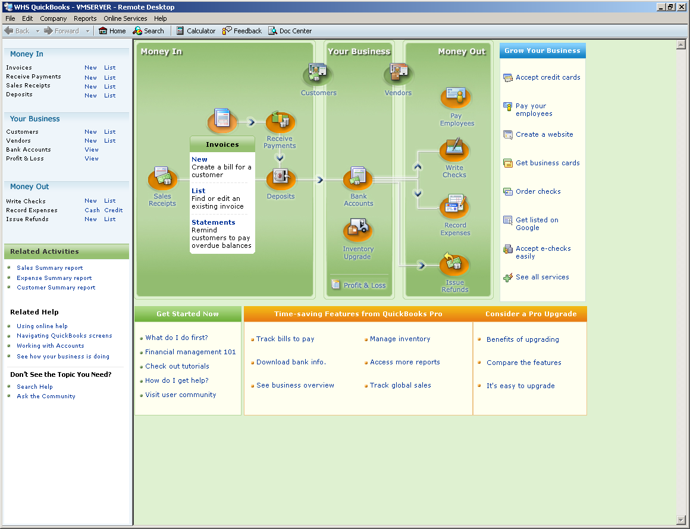The image size is (690, 529).
Task: Click the Get listed on Google icon
Action: (x=508, y=221)
